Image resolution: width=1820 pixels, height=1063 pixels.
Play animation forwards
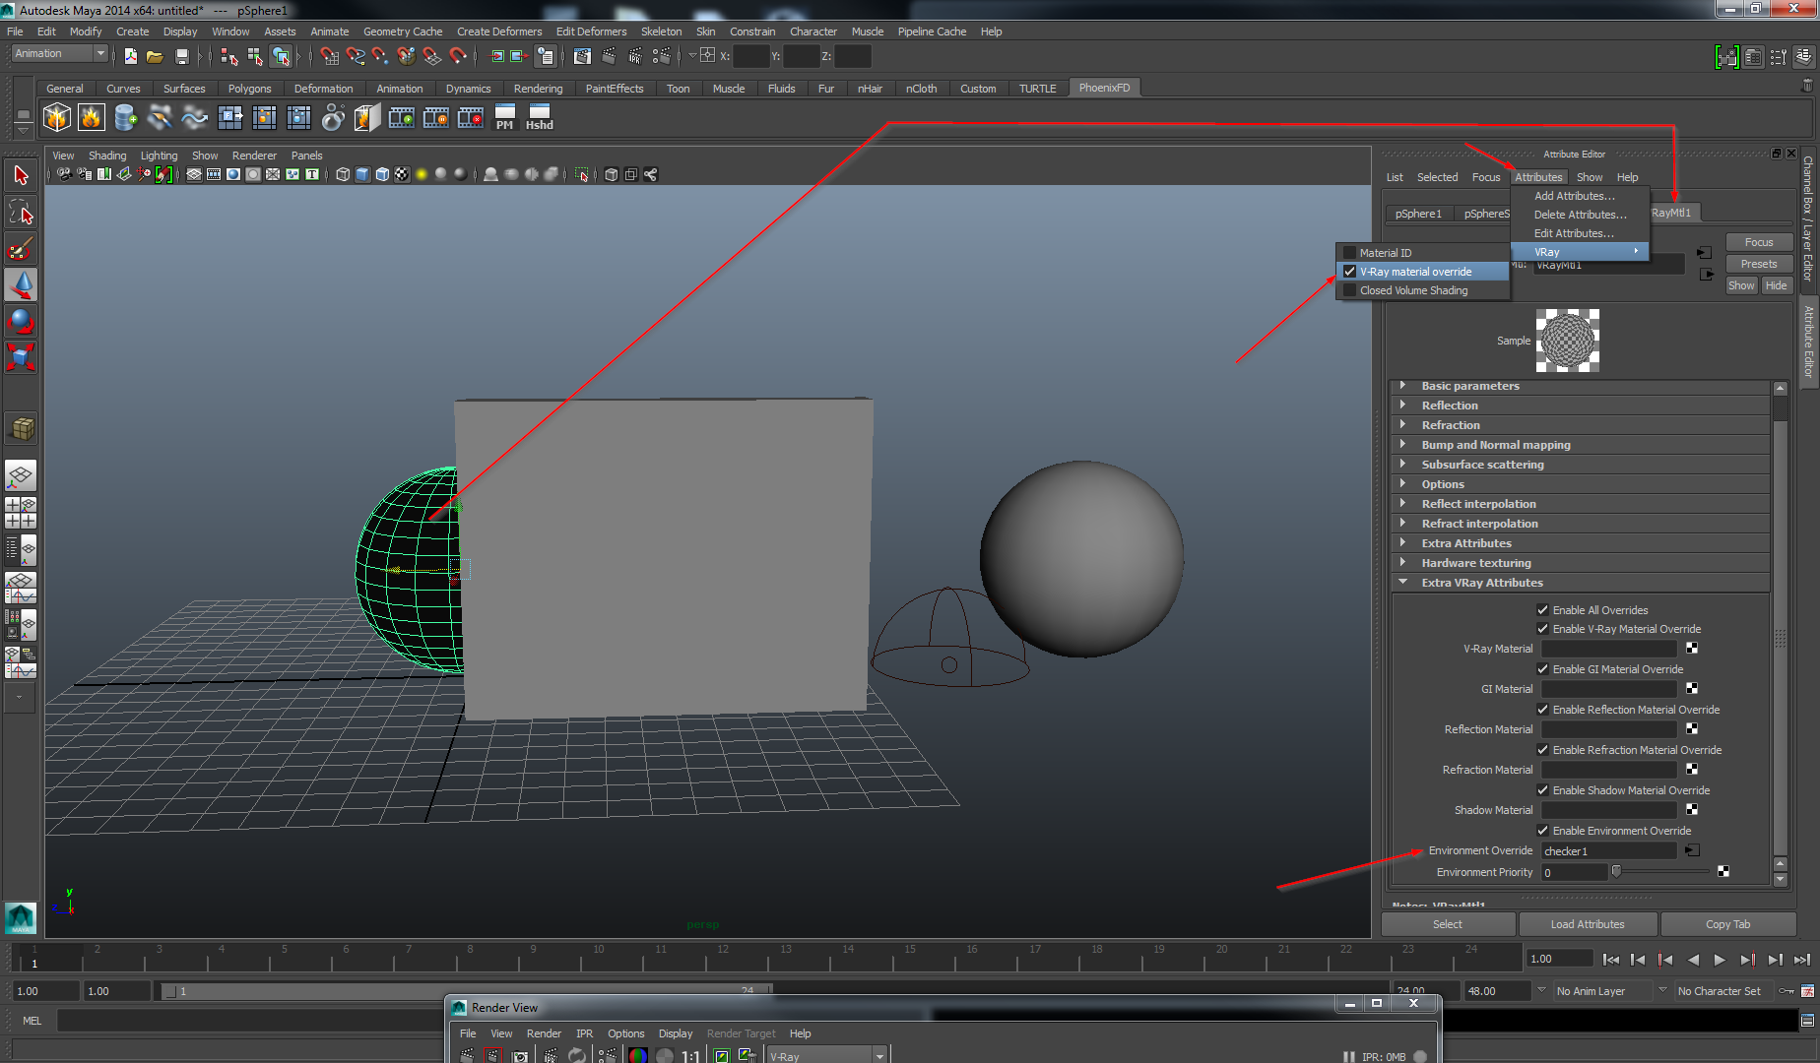(1720, 959)
